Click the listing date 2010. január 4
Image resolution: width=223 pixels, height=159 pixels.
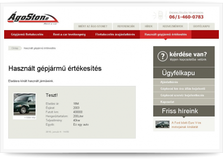57,132
